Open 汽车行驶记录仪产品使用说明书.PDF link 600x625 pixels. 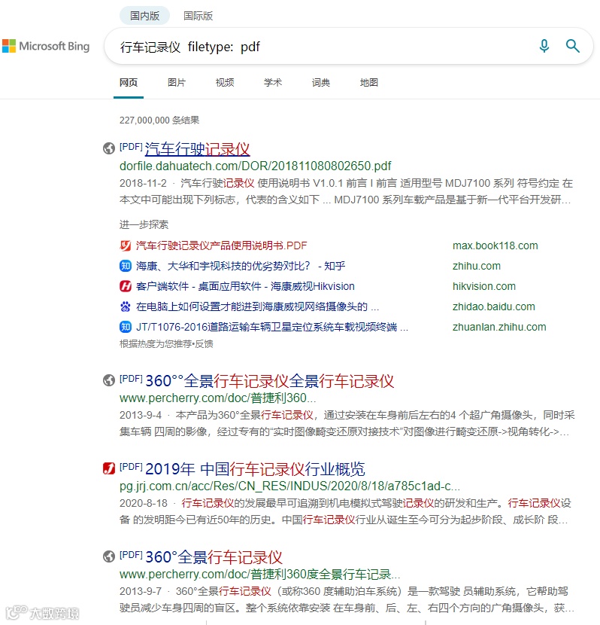coord(222,245)
